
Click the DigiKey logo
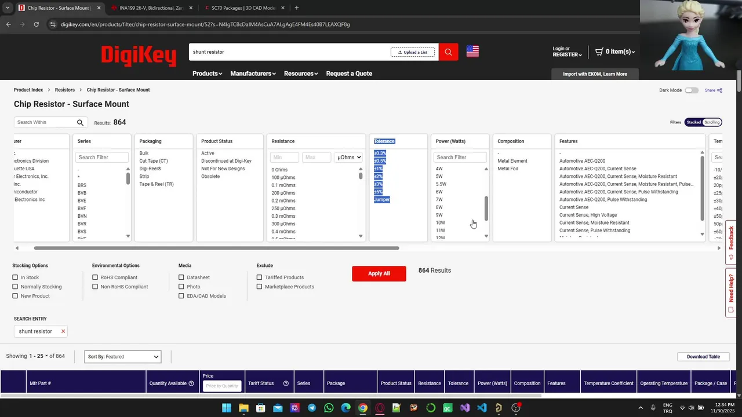coord(139,55)
